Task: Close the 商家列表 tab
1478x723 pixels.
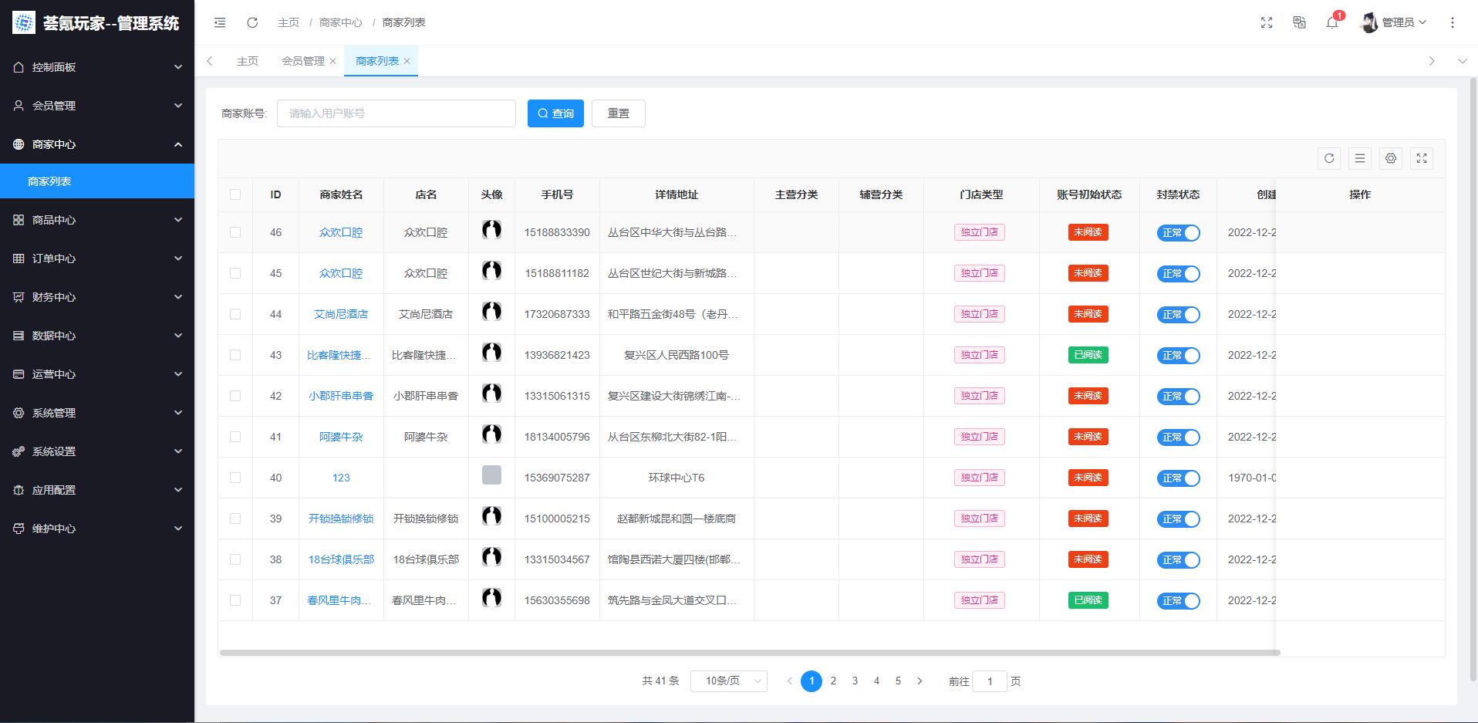Action: (x=407, y=61)
